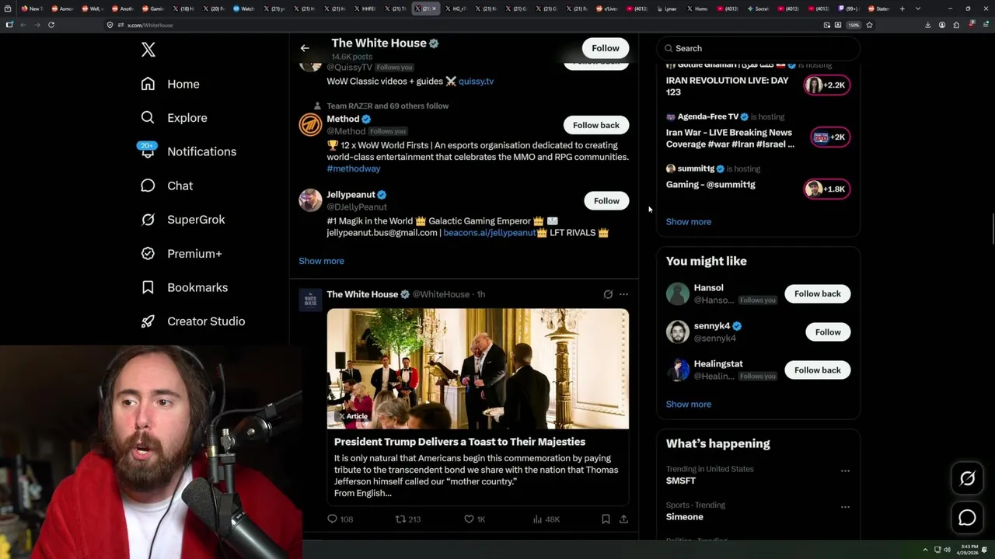This screenshot has height=559, width=995.
Task: Open $MSFT trend options menu
Action: [845, 470]
